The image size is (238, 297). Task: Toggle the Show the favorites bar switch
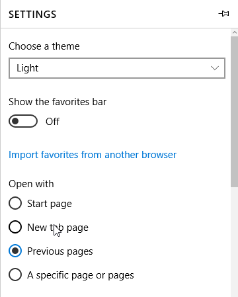pos(23,121)
